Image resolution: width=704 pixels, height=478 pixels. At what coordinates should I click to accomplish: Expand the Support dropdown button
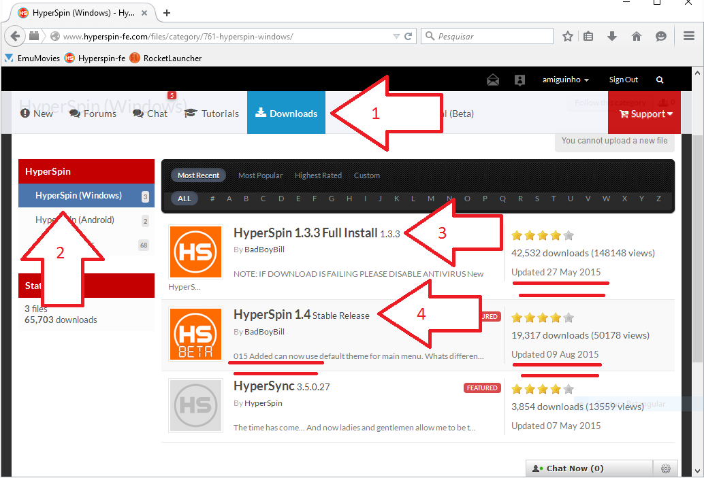645,114
